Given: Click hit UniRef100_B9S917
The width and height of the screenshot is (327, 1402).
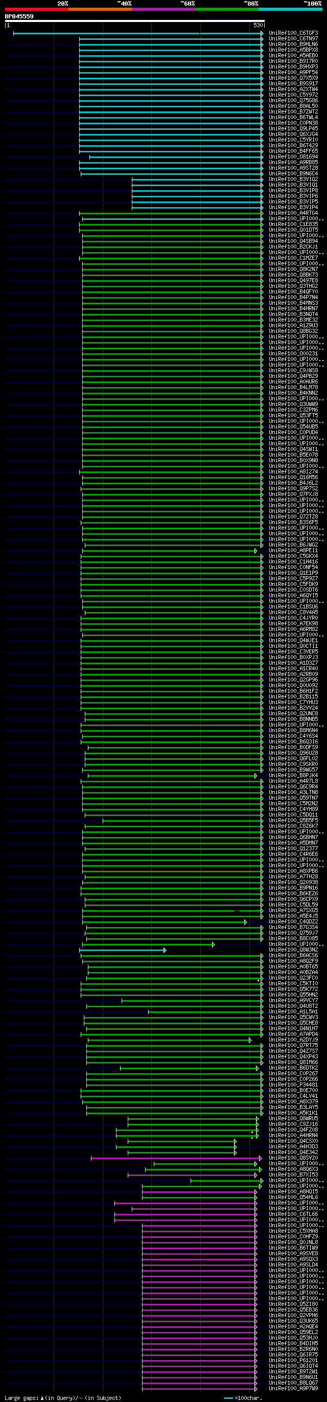Looking at the screenshot, I should [x=293, y=84].
